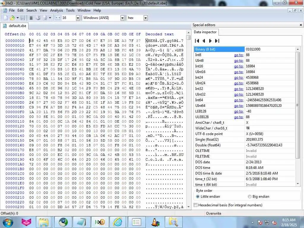This screenshot has height=228, width=304.
Task: Click offset label 00000100
Action: click(x=15, y=117)
